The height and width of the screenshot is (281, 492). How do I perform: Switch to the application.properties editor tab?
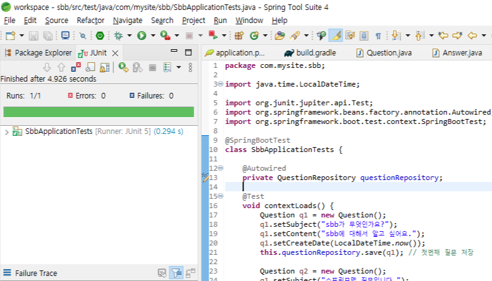[235, 53]
